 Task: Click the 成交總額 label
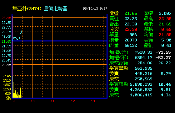coord(119,63)
